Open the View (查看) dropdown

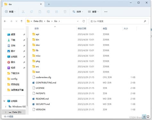click(x=93, y=11)
